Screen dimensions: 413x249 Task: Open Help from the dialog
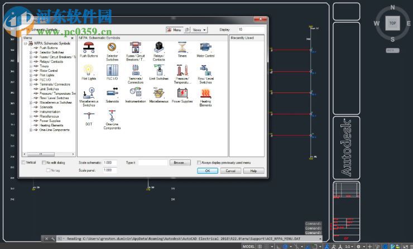253,170
